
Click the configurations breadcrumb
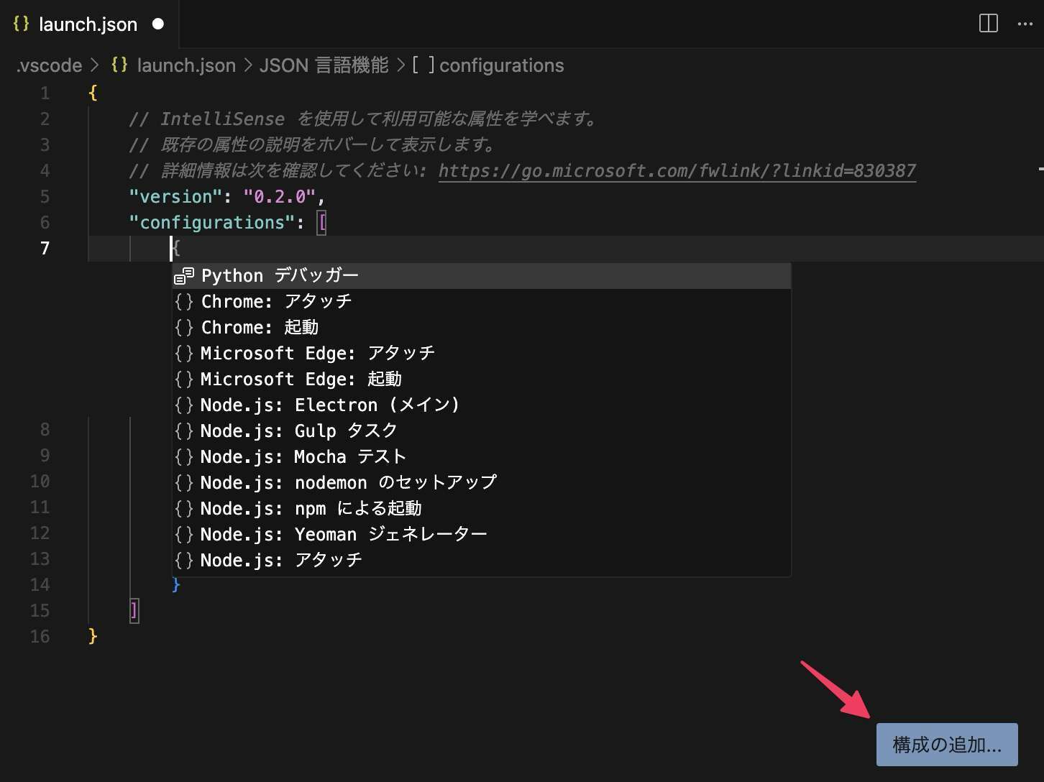pos(501,65)
